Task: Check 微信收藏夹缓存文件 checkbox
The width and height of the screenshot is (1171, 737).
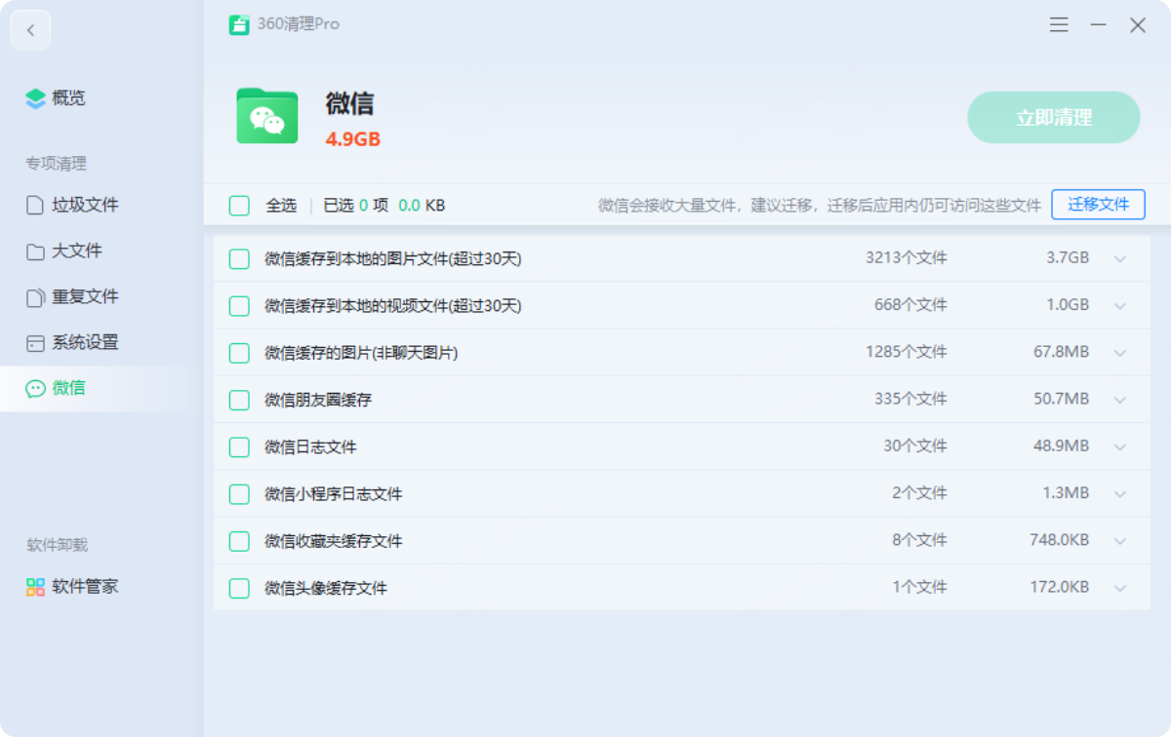Action: click(239, 541)
